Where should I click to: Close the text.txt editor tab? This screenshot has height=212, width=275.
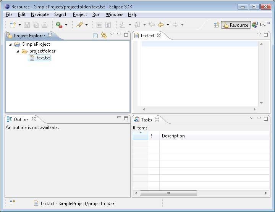(x=159, y=35)
